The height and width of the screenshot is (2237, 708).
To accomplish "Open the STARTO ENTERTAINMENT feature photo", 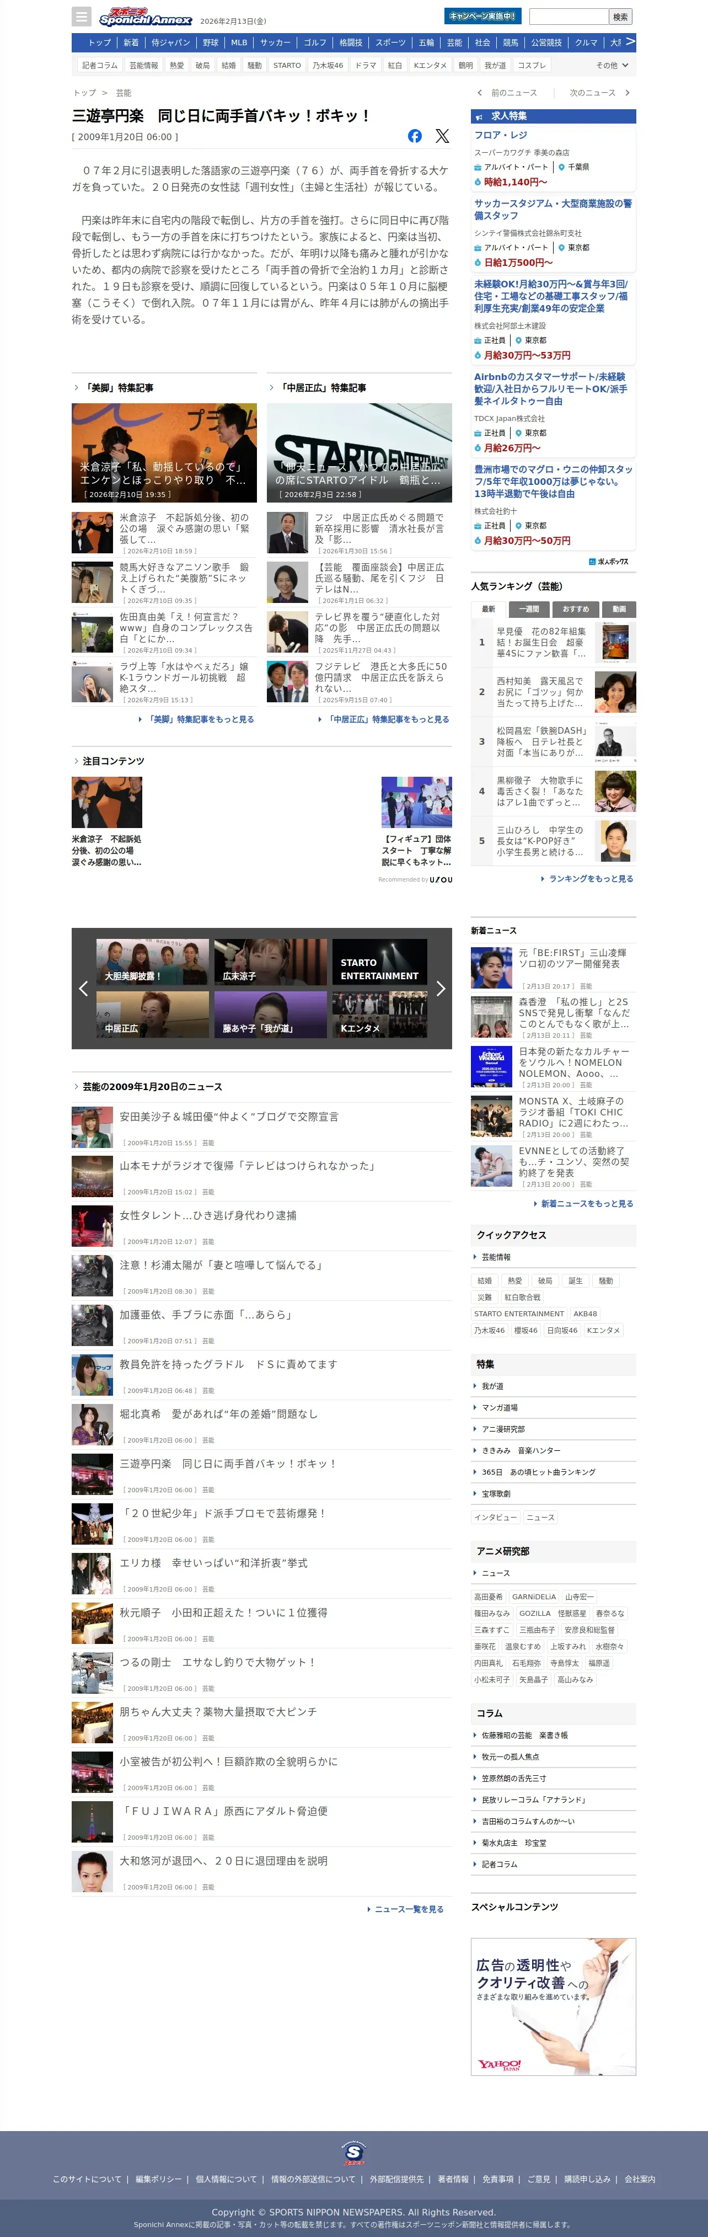I will point(359,452).
